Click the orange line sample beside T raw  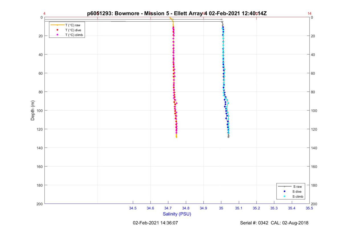(x=57, y=25)
